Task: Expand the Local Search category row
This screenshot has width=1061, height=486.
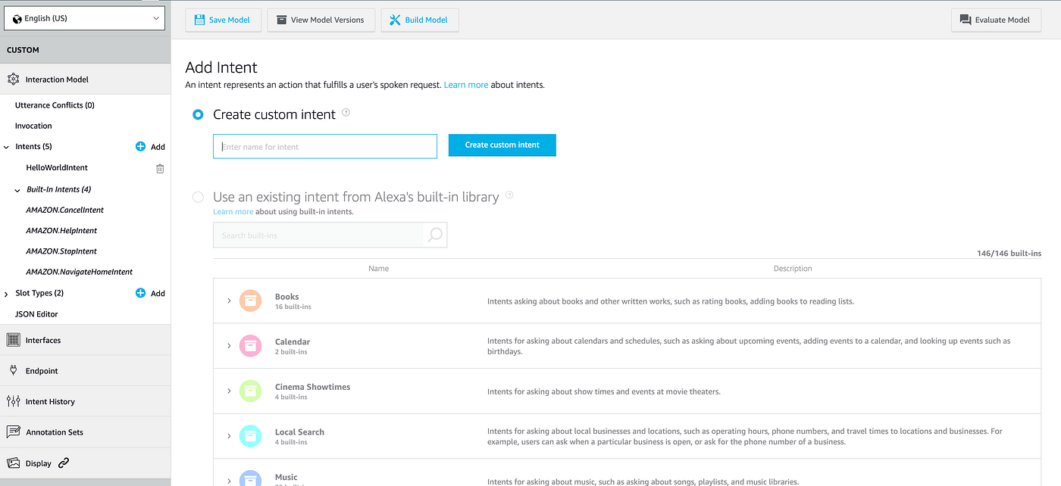Action: tap(230, 436)
